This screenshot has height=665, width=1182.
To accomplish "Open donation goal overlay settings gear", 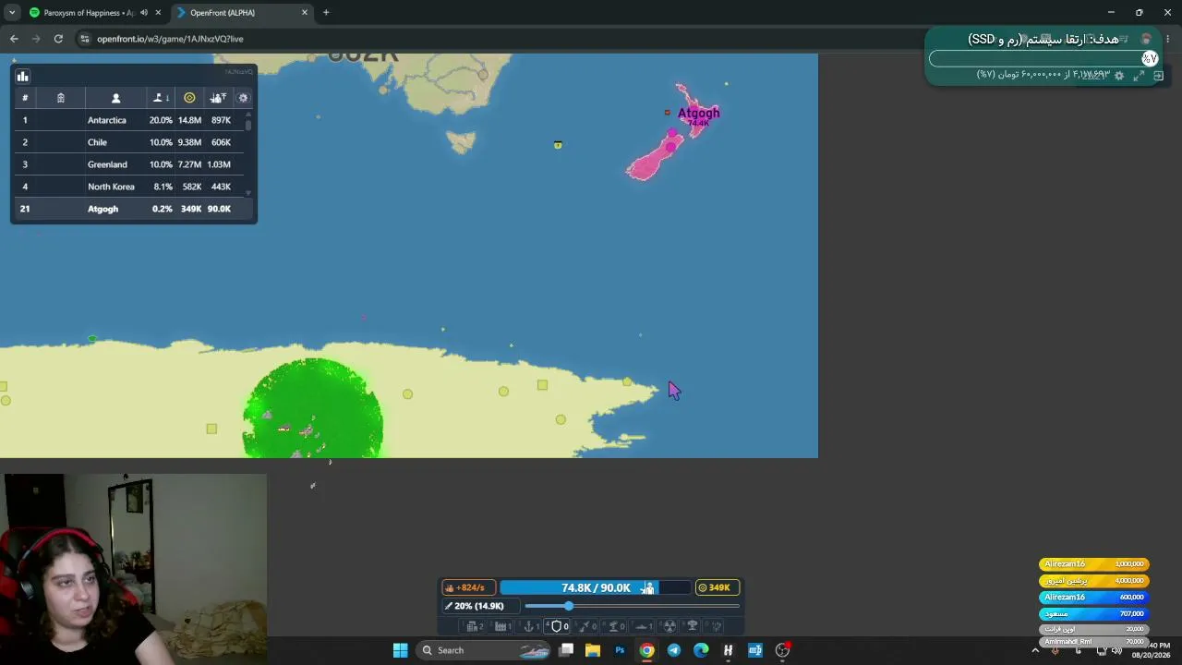I will click(x=1119, y=76).
